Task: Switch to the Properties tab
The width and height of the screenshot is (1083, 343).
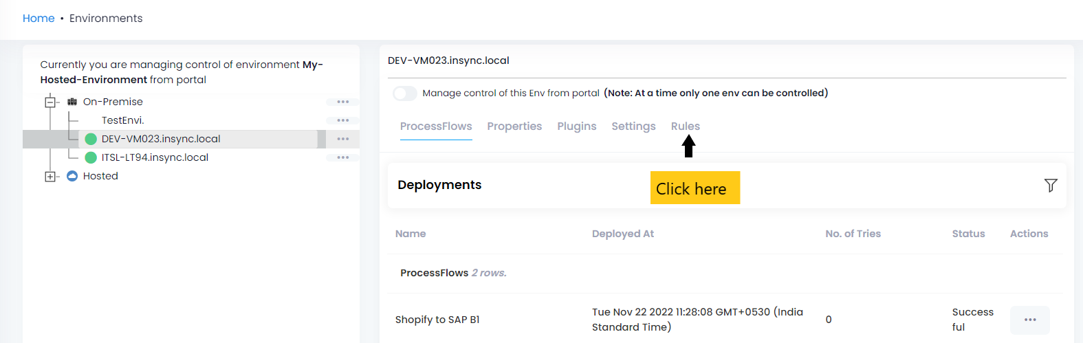Action: coord(514,126)
